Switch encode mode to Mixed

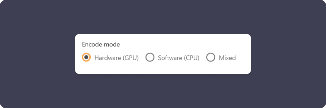point(211,57)
